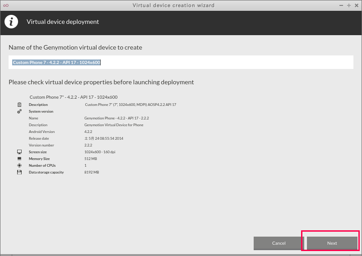This screenshot has width=362, height=256.
Task: Click the '8192 MB' storage value
Action: tap(92, 172)
